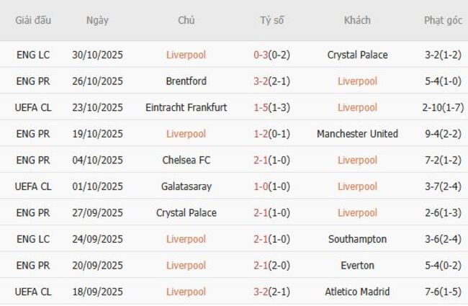Open the Atletico Madrid team link
Image resolution: width=468 pixels, height=306 pixels.
pyautogui.click(x=357, y=292)
